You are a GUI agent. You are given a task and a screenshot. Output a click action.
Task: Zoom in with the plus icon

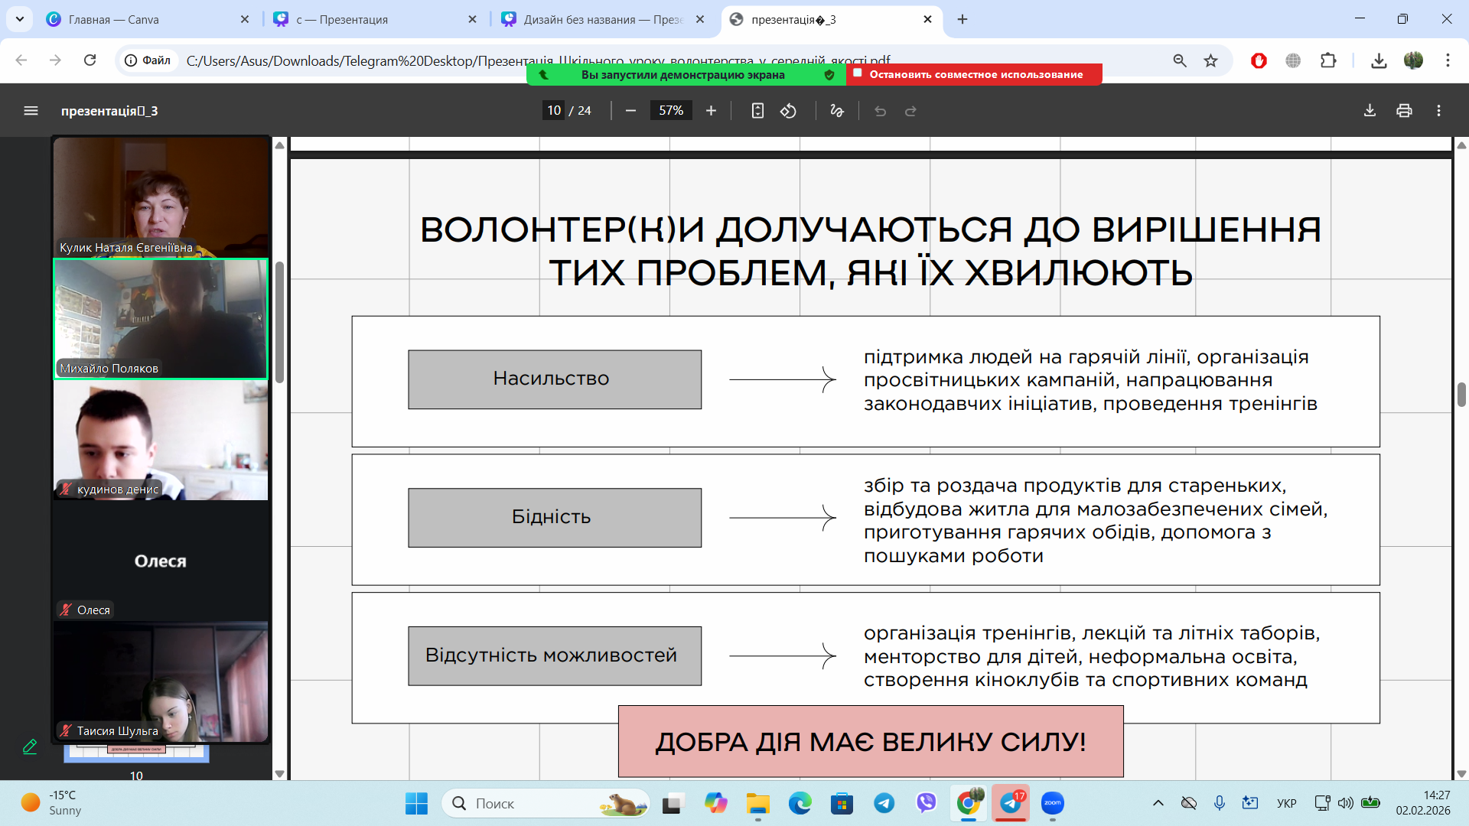[711, 111]
